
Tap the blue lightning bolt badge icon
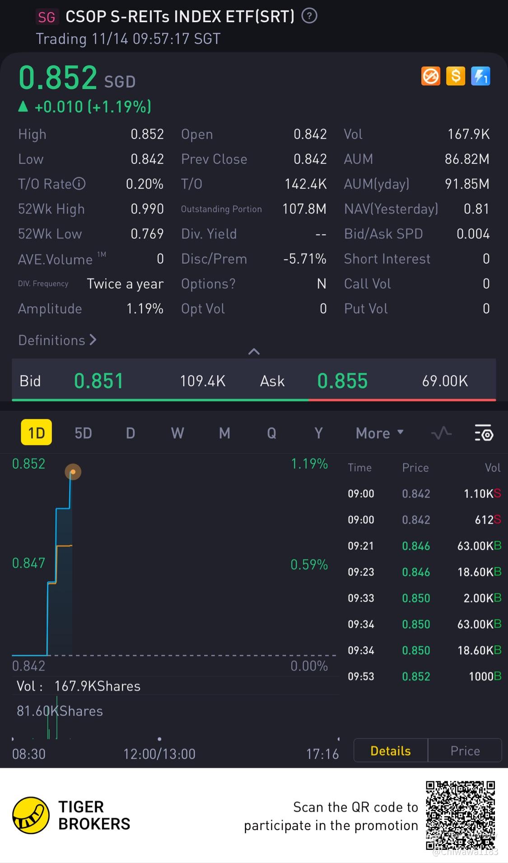pos(480,76)
